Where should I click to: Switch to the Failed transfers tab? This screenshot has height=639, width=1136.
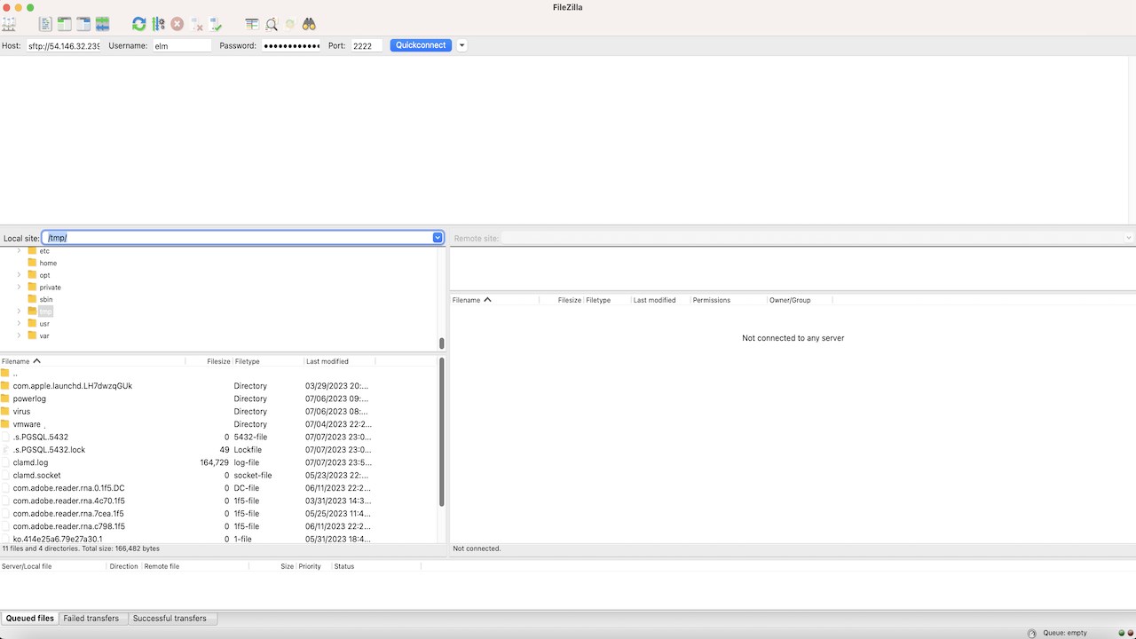pos(91,619)
